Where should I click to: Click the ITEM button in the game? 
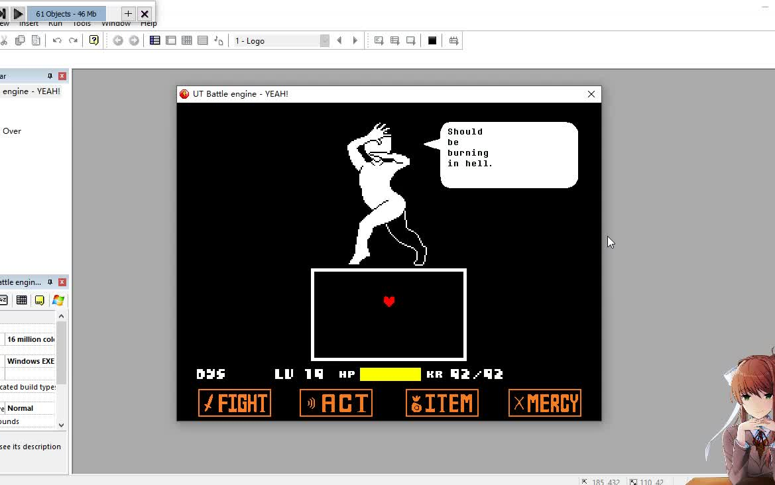442,403
